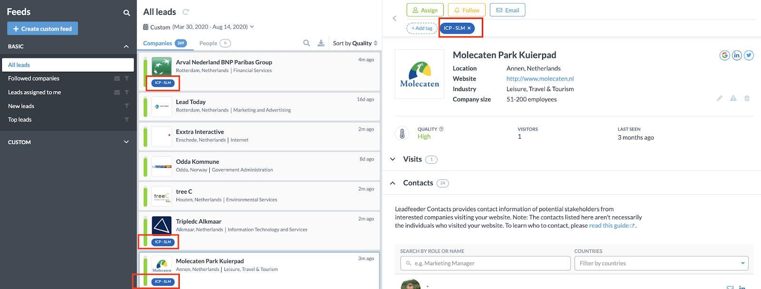Click the pencil edit company icon

tap(720, 98)
